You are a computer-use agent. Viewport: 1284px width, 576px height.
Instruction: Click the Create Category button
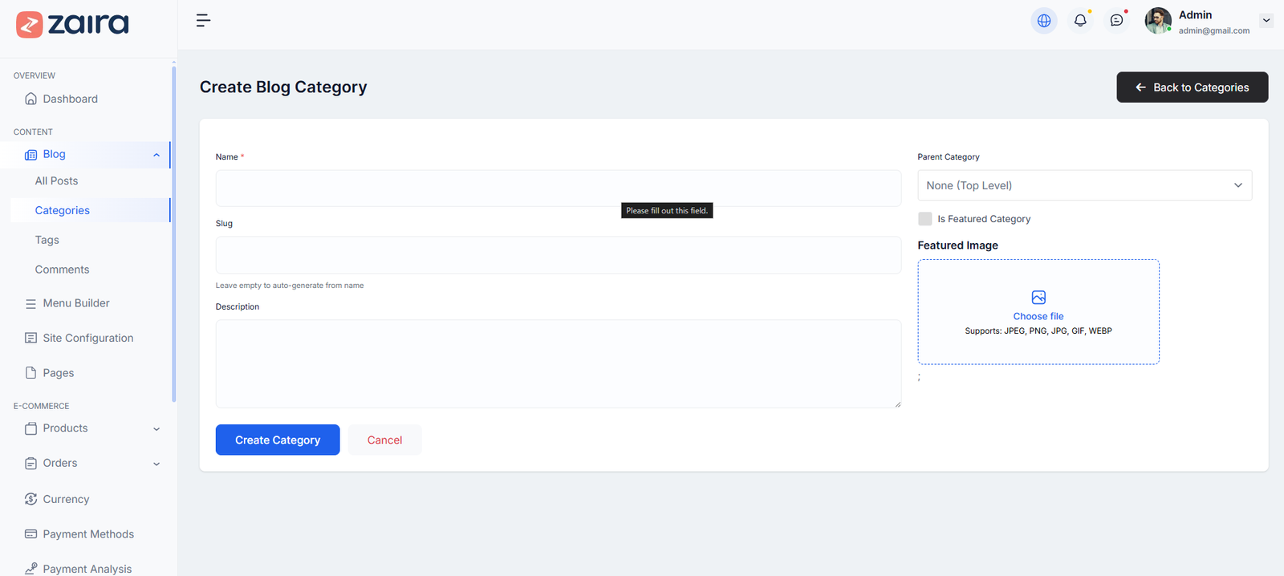coord(278,440)
